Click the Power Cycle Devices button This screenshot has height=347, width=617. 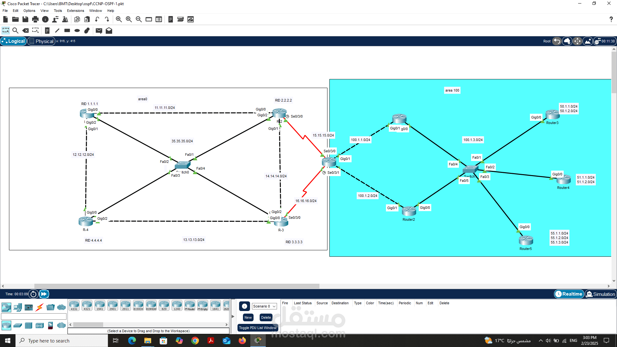pos(33,294)
